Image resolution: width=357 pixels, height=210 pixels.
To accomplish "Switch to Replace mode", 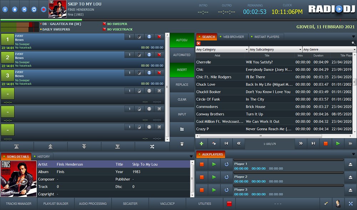I will pos(182,84).
